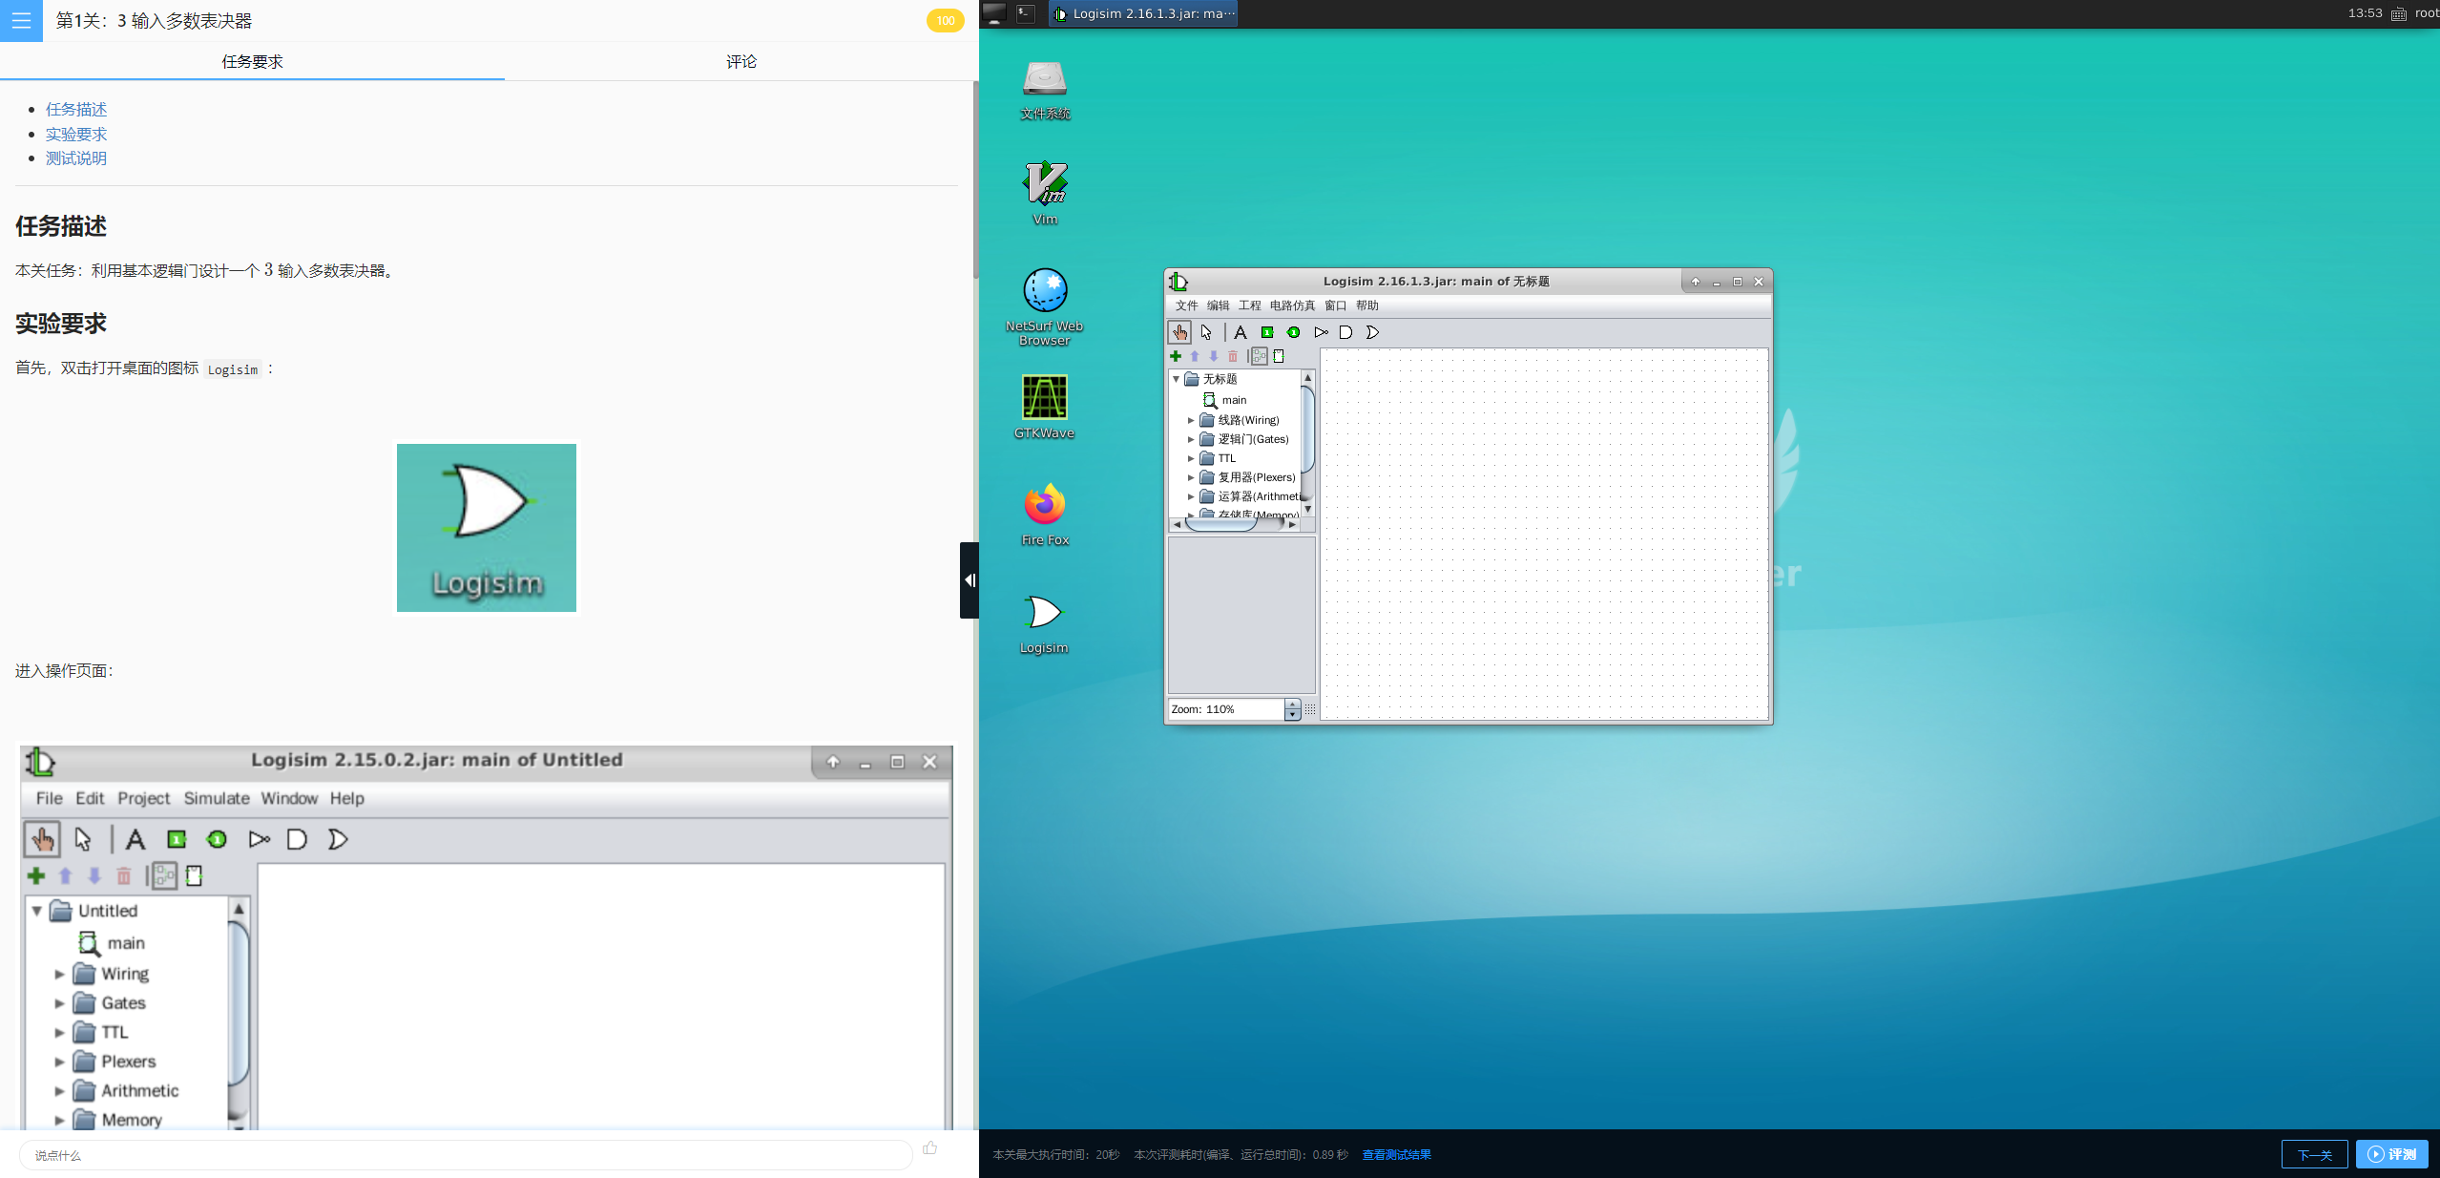The height and width of the screenshot is (1178, 2440).
Task: Expand the 逻辑门(Gates) folder
Action: [x=1191, y=439]
